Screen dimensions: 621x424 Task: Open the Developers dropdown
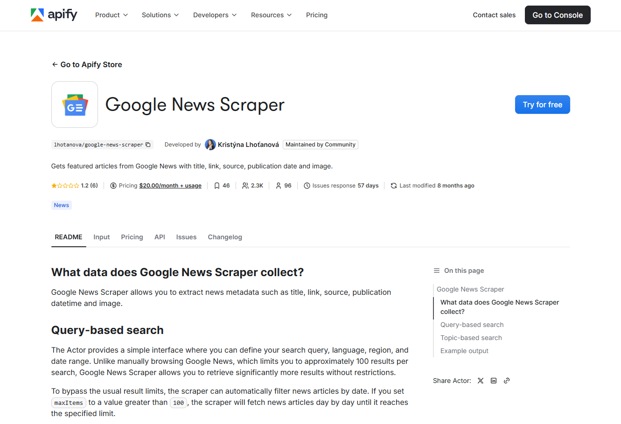pos(214,15)
